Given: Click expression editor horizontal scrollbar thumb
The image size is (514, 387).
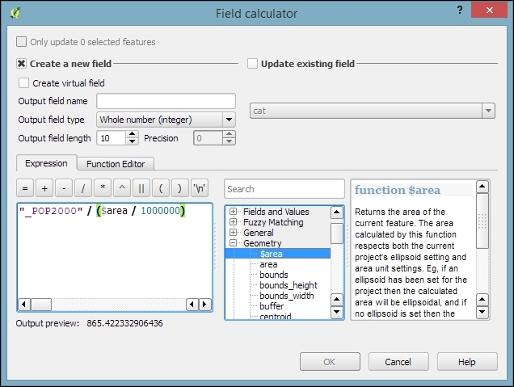Looking at the screenshot, I should point(41,305).
